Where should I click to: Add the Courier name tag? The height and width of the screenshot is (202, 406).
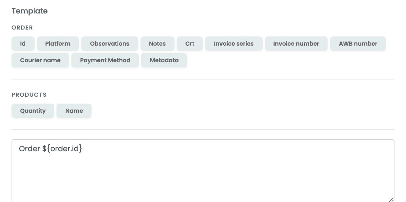click(x=40, y=60)
